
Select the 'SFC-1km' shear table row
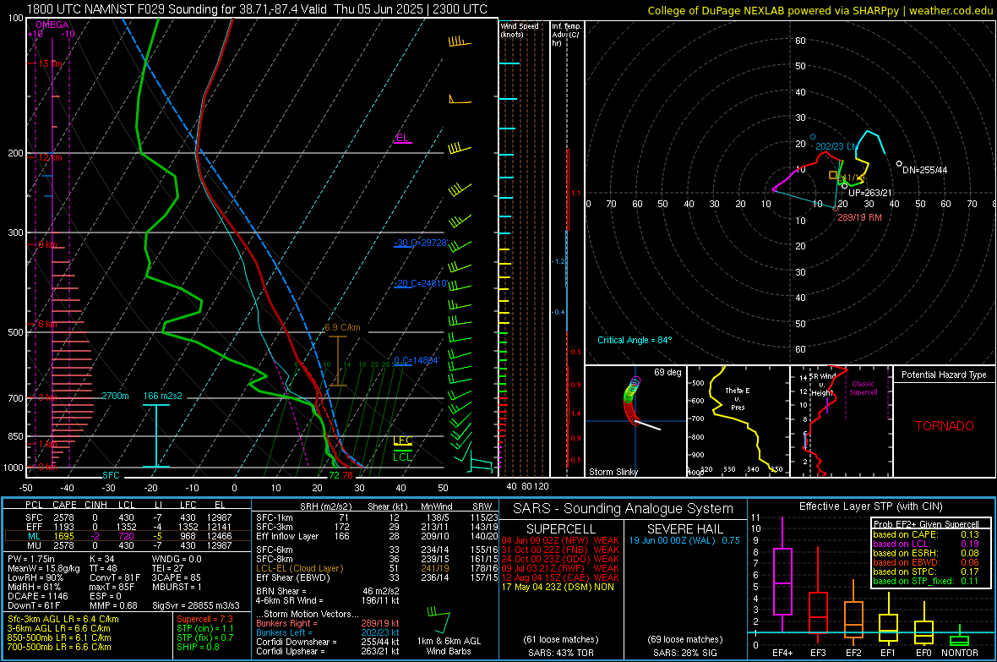click(x=377, y=517)
